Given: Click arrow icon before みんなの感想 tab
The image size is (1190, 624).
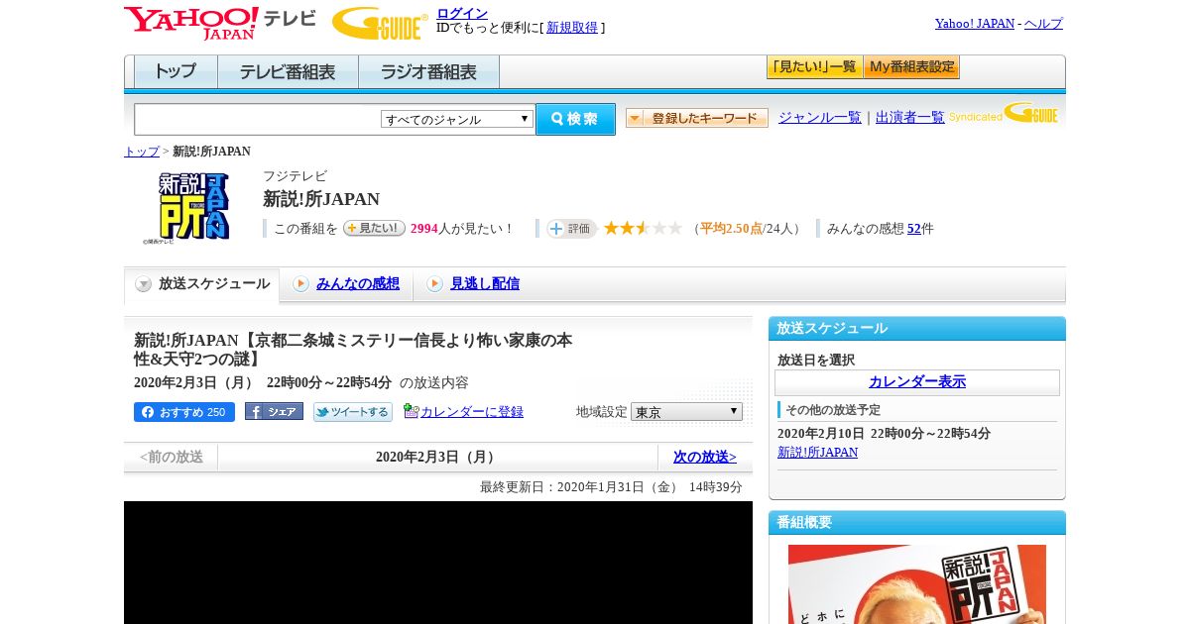Looking at the screenshot, I should click(x=300, y=284).
